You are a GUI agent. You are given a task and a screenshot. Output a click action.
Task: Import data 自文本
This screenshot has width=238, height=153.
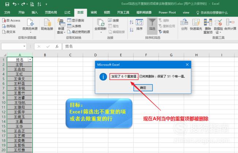click(x=9, y=32)
